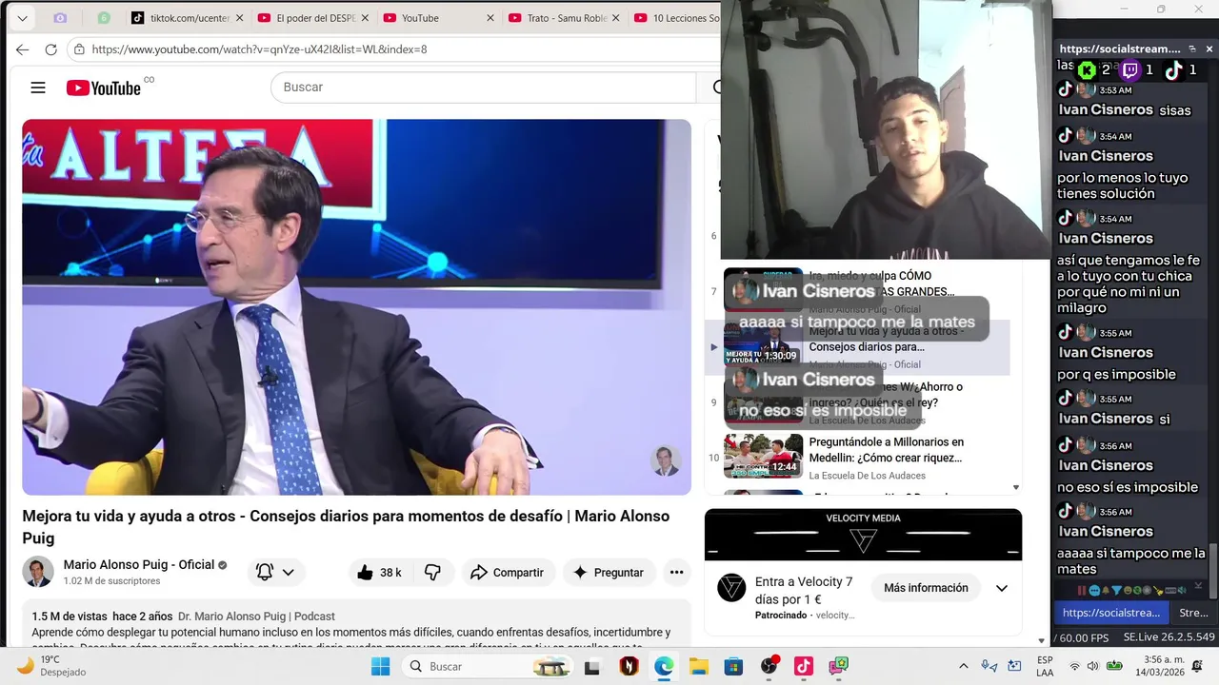This screenshot has width=1219, height=685.
Task: Open the YouTube guide hamburger menu
Action: pos(38,88)
